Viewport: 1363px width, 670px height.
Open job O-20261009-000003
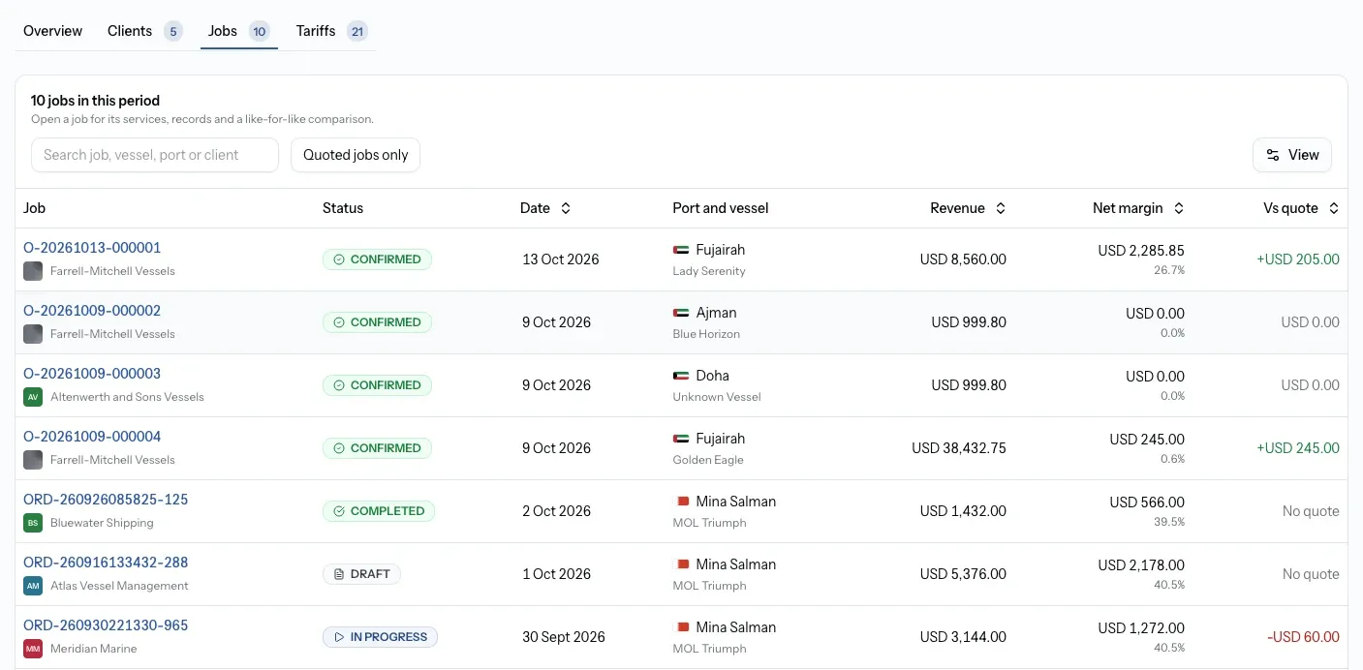(92, 374)
